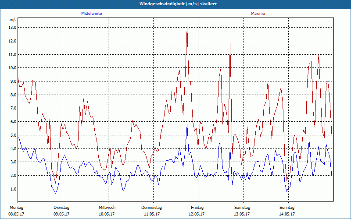Click the 5,0 y-axis value
The width and height of the screenshot is (351, 219).
pyautogui.click(x=14, y=135)
